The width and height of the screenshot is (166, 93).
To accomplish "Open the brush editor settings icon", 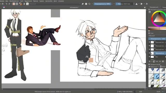I will coord(24,4).
